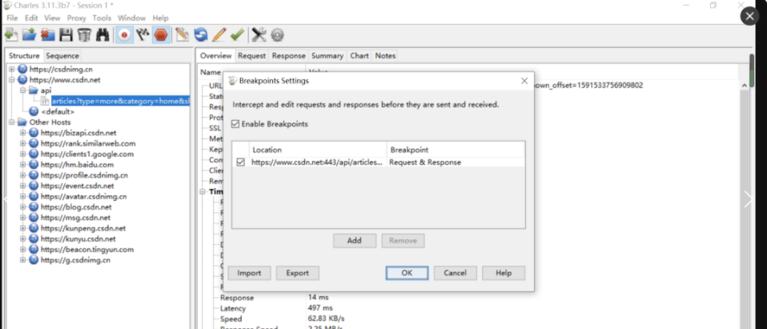Viewport: 767px width, 329px height.
Task: Click the Other Hosts folder icon
Action: click(22, 122)
